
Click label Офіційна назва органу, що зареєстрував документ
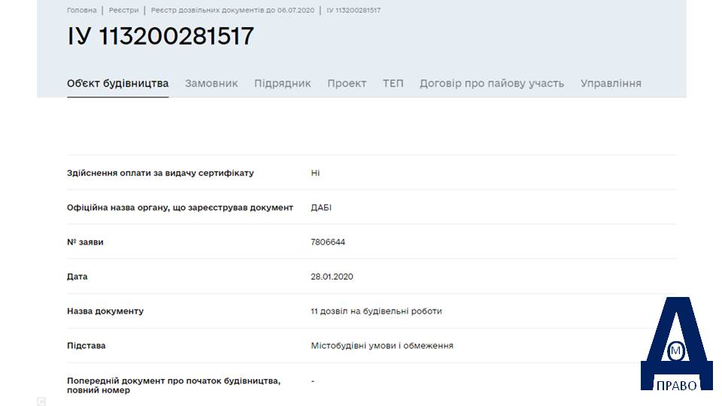click(x=180, y=208)
